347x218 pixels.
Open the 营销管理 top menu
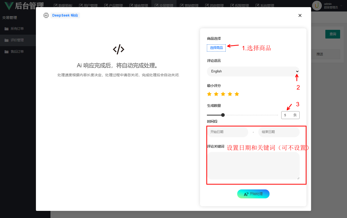pos(189,6)
